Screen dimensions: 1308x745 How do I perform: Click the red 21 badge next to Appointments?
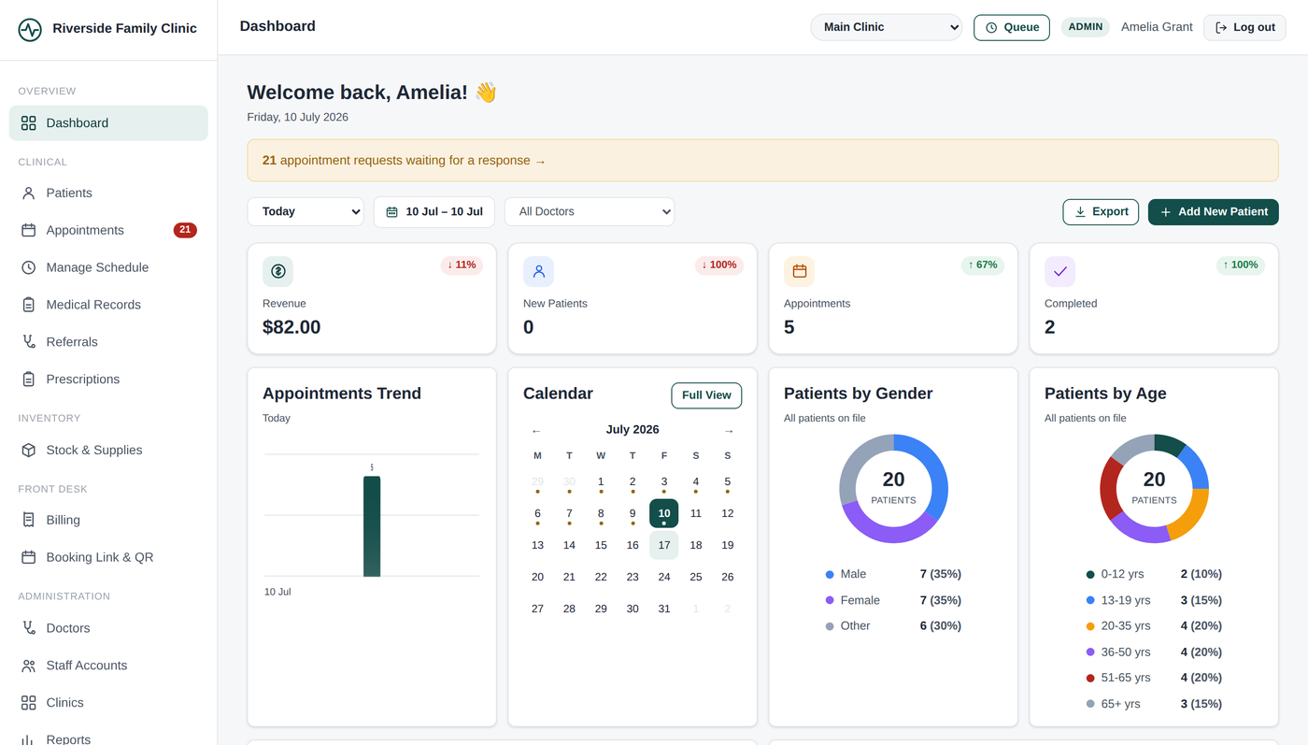(x=185, y=230)
